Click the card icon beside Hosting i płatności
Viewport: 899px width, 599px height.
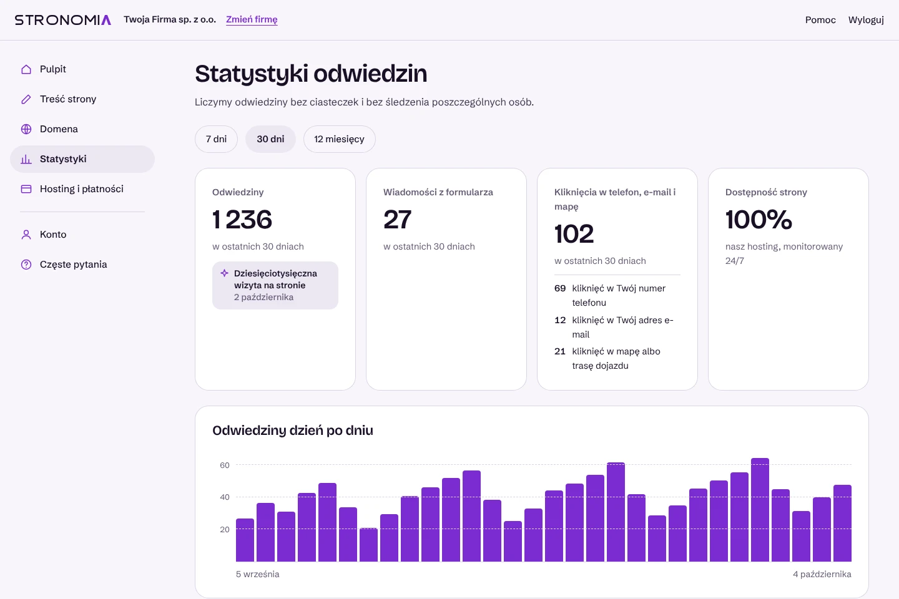[26, 189]
